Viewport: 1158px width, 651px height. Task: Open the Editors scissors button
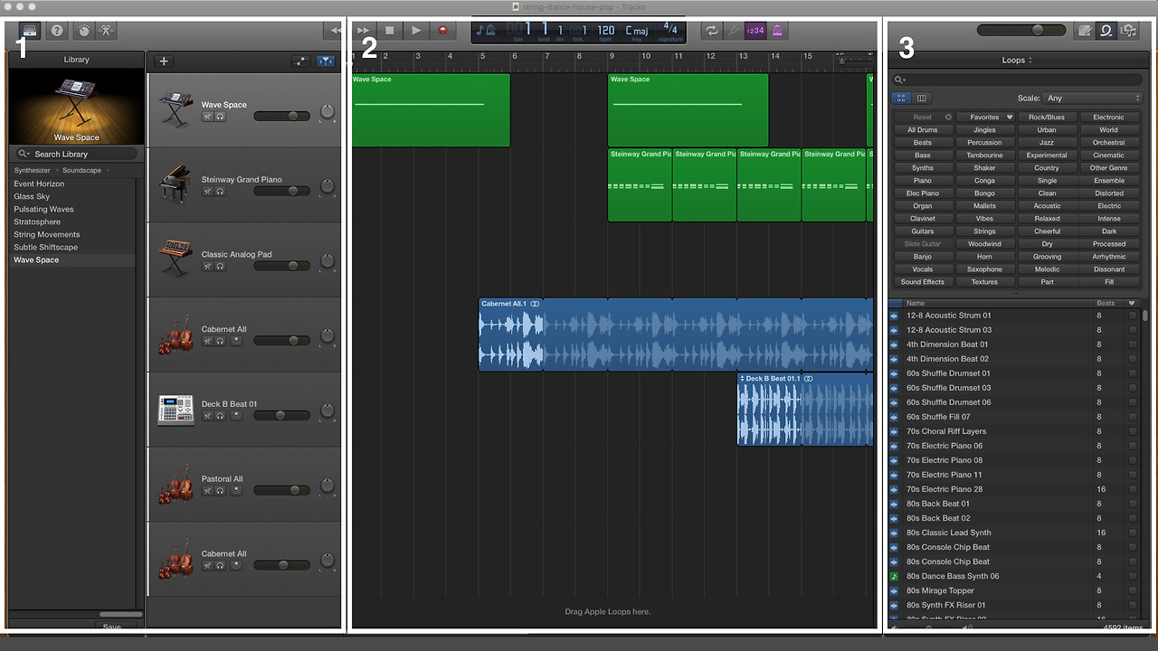(x=106, y=31)
